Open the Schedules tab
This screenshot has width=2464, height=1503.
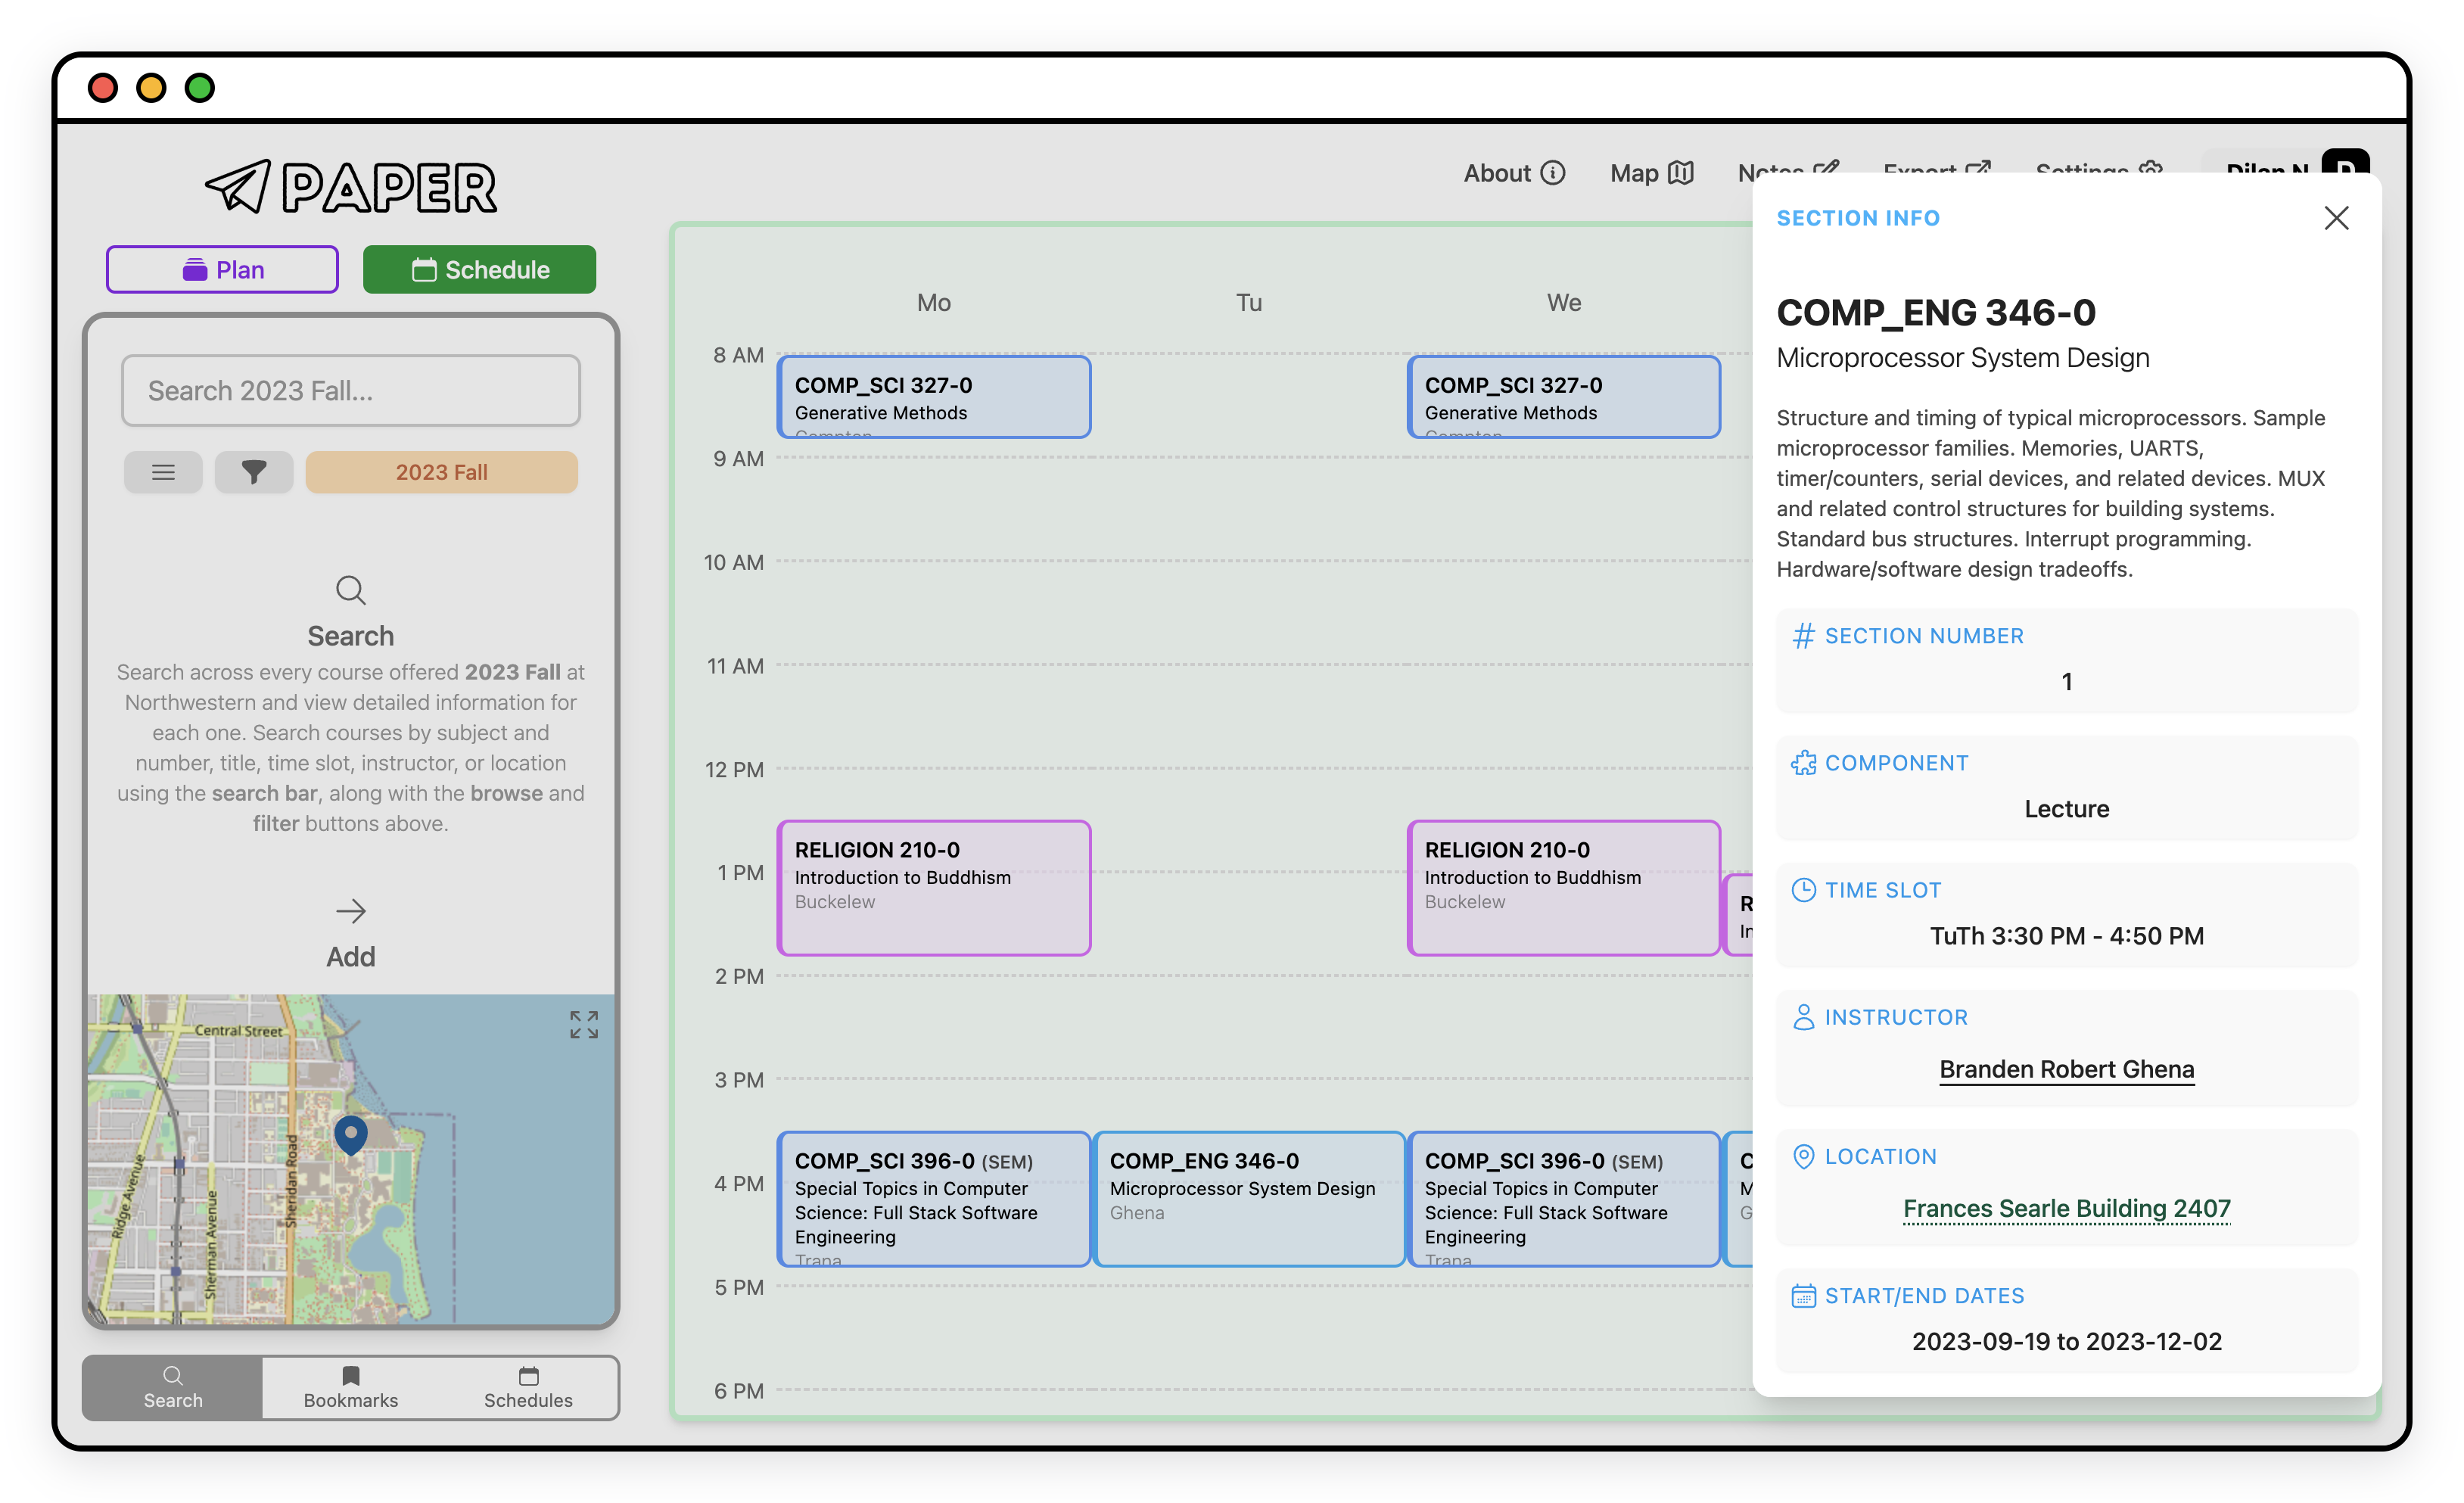pyautogui.click(x=528, y=1387)
